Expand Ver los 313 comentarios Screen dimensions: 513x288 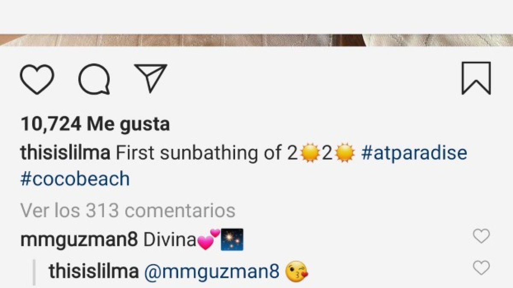[128, 210]
